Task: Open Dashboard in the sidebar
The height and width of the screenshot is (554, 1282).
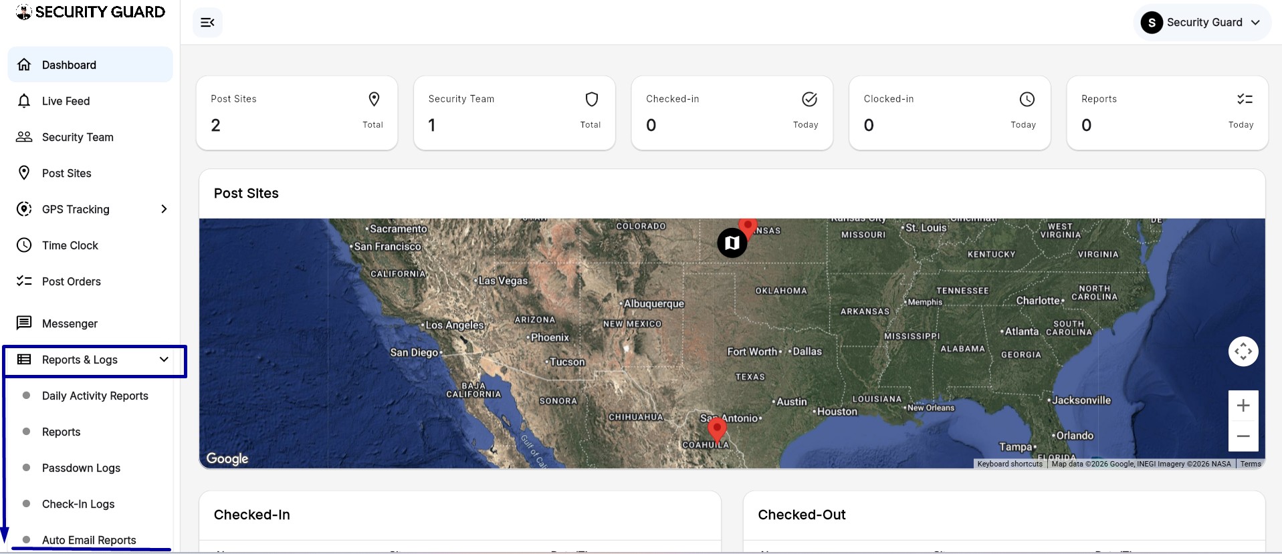Action: (x=90, y=65)
